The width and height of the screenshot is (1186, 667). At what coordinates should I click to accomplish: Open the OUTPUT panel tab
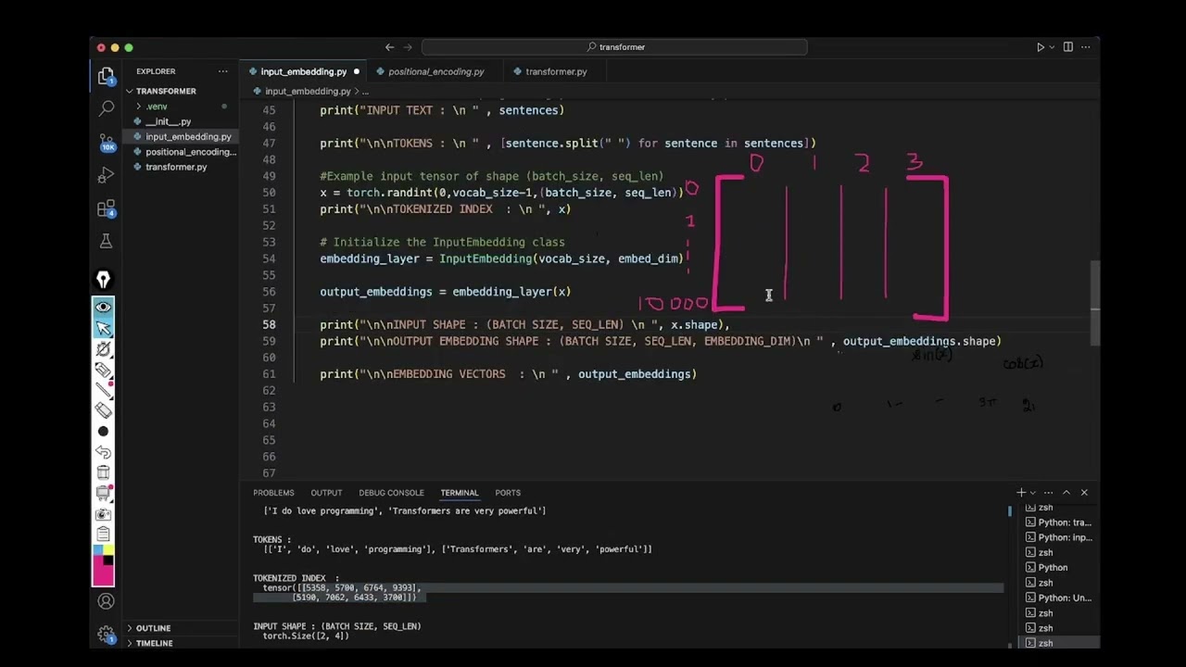tap(326, 493)
